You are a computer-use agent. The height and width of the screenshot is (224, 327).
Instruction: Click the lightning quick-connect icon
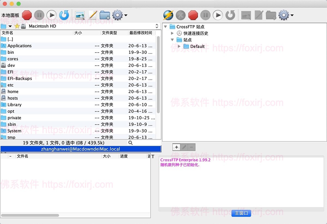[168, 15]
